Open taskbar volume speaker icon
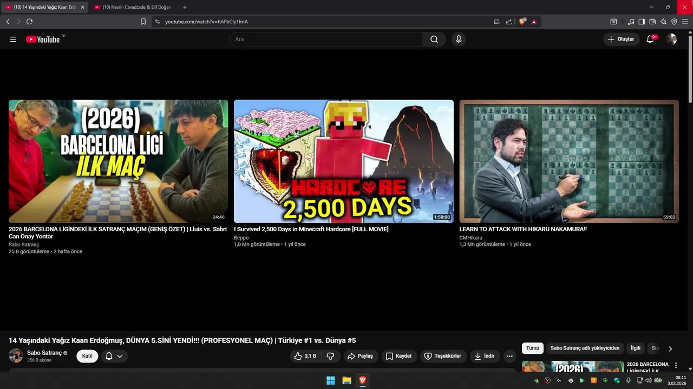The height and width of the screenshot is (389, 693). [649, 380]
